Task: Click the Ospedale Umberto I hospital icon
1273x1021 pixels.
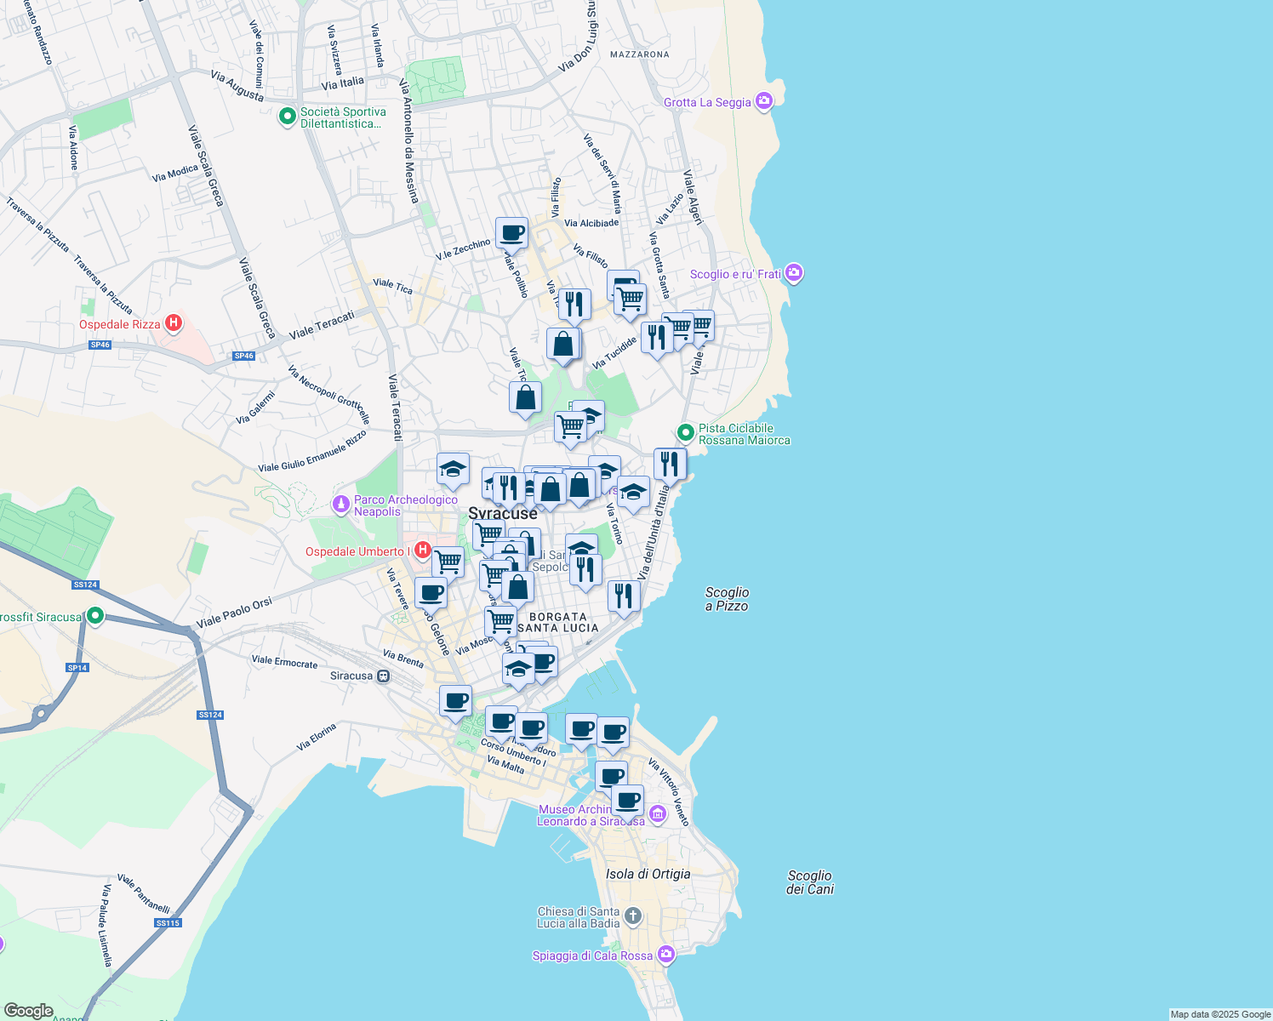Action: point(422,550)
